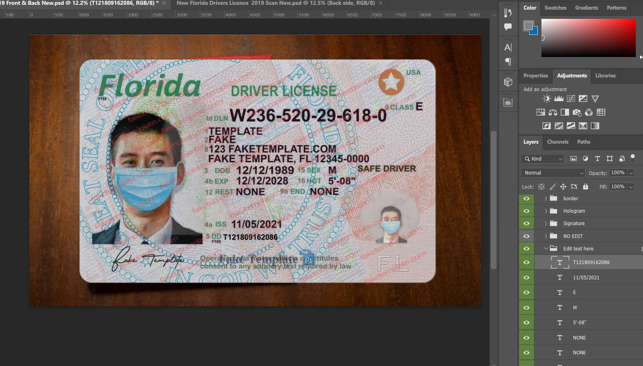Add a Photo Filter adjustment
Screen dimensions: 643x366
click(x=577, y=112)
